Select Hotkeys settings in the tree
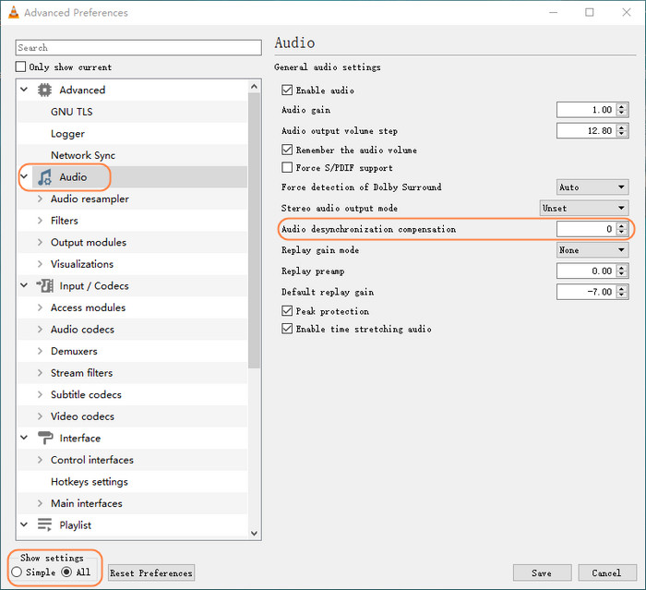 tap(90, 482)
